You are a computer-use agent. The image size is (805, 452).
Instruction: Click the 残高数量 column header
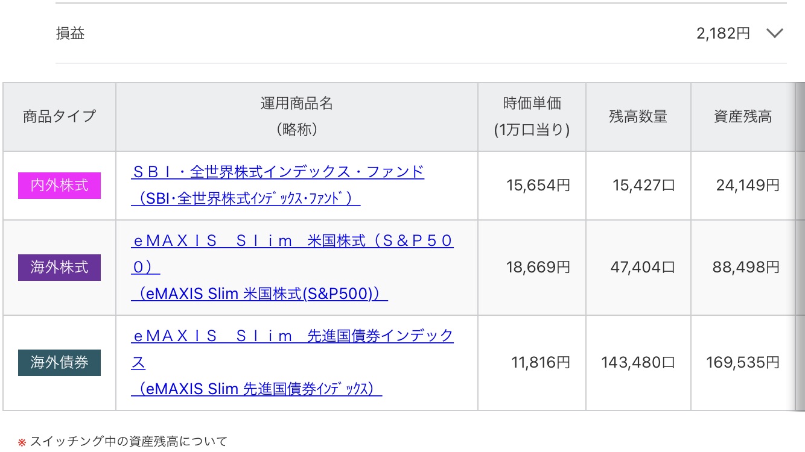click(x=638, y=116)
